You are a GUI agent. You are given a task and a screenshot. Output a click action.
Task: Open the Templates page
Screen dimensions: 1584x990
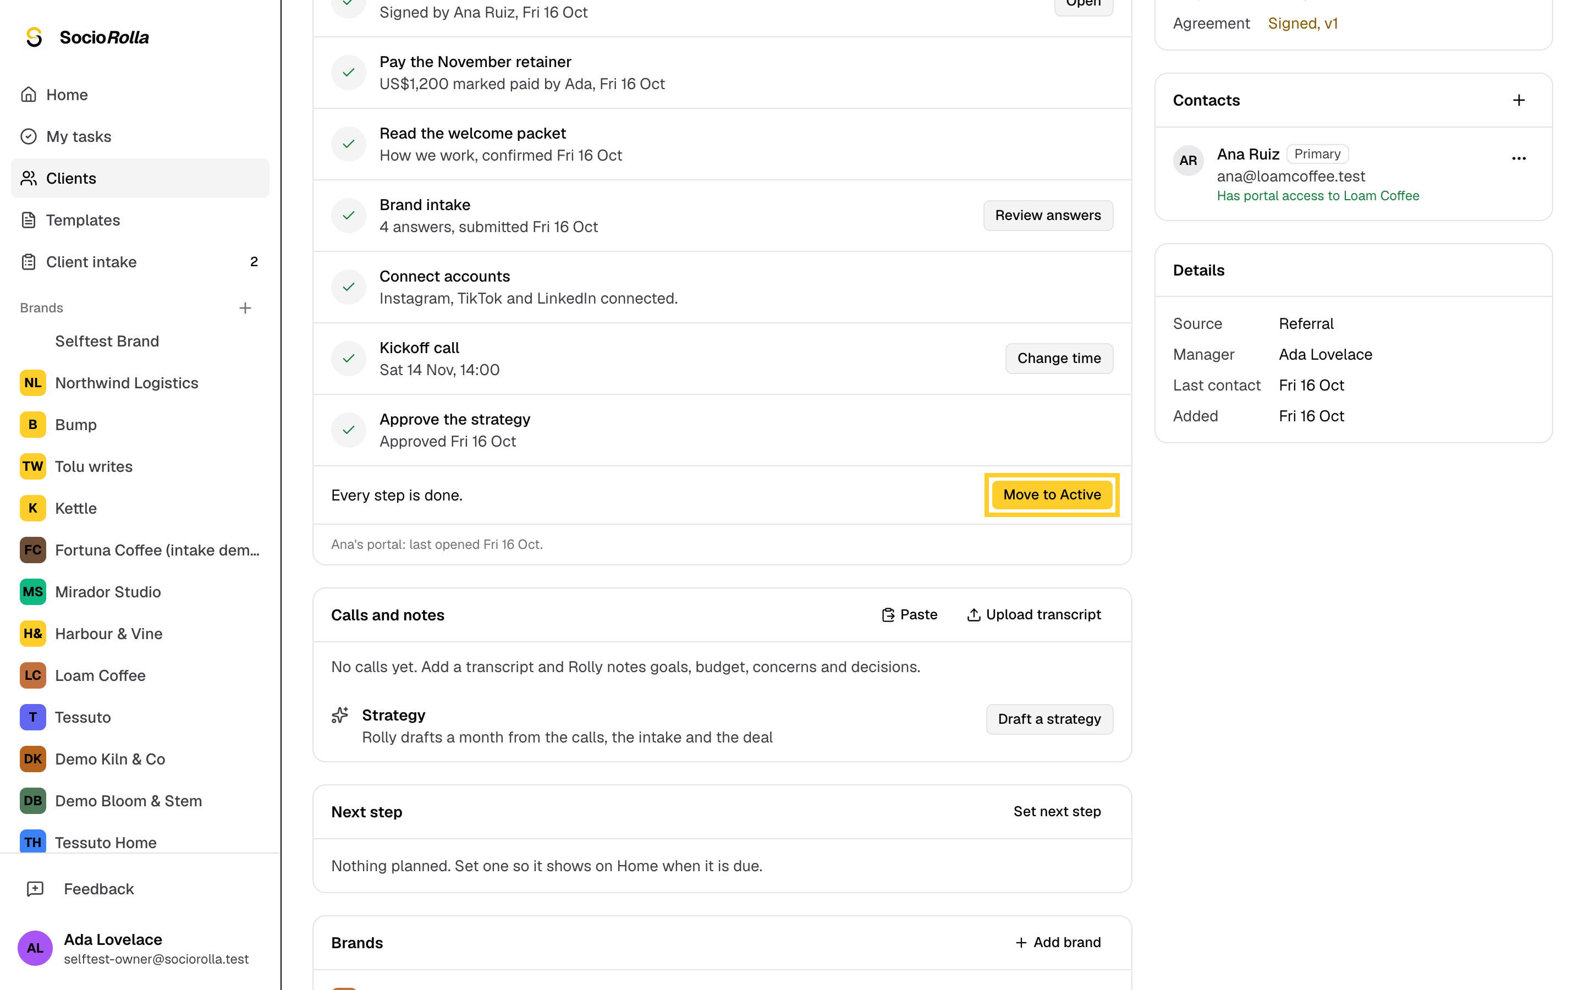[140, 220]
